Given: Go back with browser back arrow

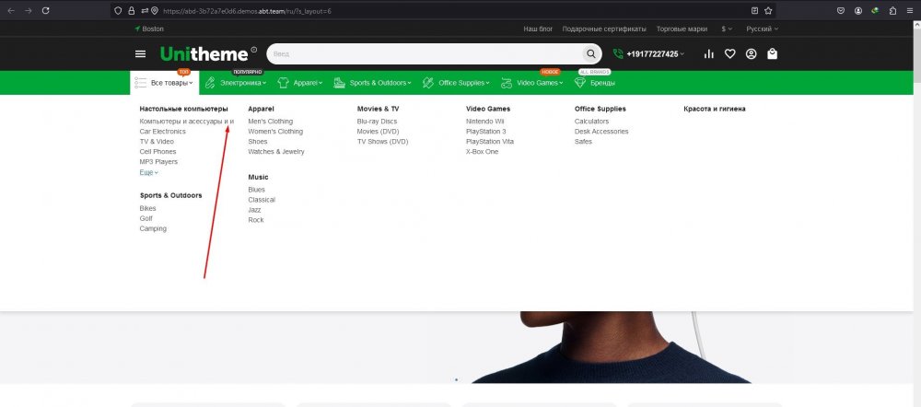Looking at the screenshot, I should [x=11, y=10].
